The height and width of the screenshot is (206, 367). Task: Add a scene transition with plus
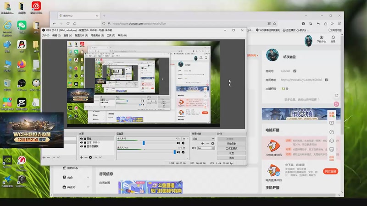coord(203,143)
